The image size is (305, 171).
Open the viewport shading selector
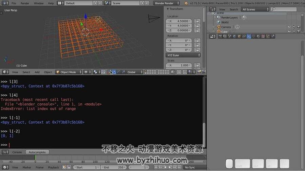tap(87, 72)
